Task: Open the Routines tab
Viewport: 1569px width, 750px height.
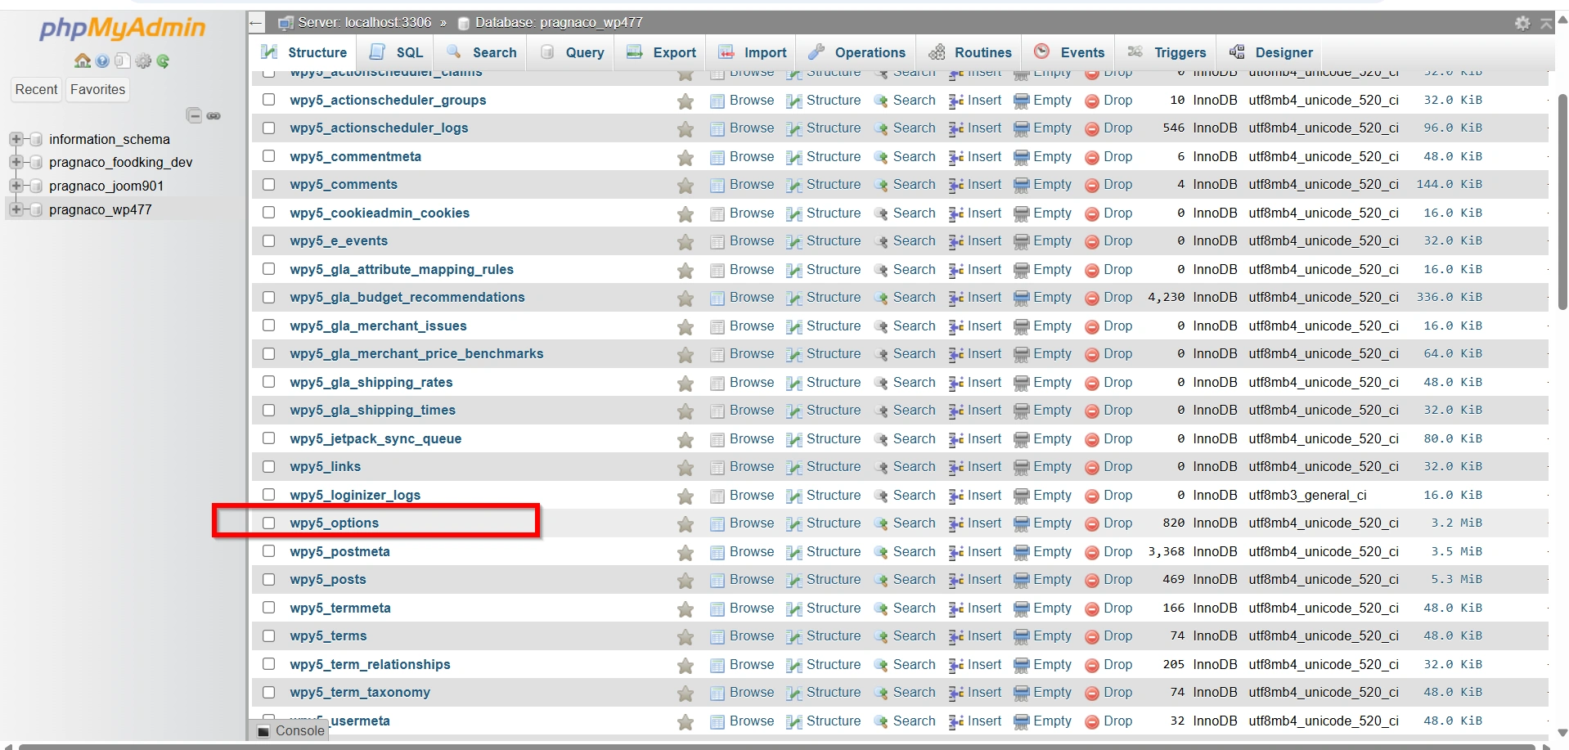Action: (x=970, y=52)
